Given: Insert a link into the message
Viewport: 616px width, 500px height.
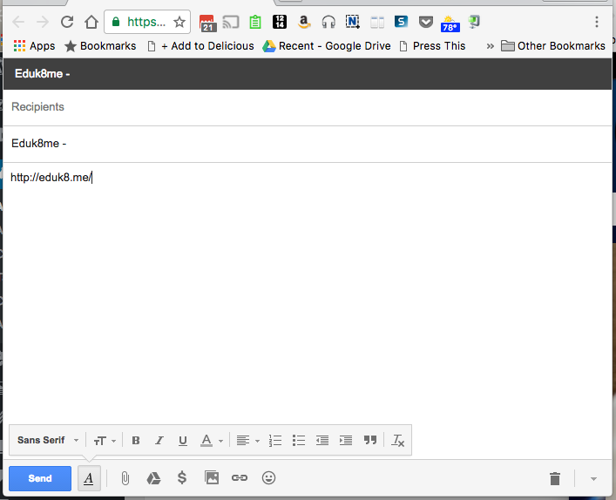Looking at the screenshot, I should click(x=240, y=478).
